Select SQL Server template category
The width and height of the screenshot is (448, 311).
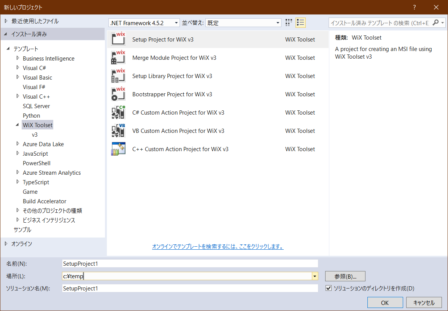[36, 106]
